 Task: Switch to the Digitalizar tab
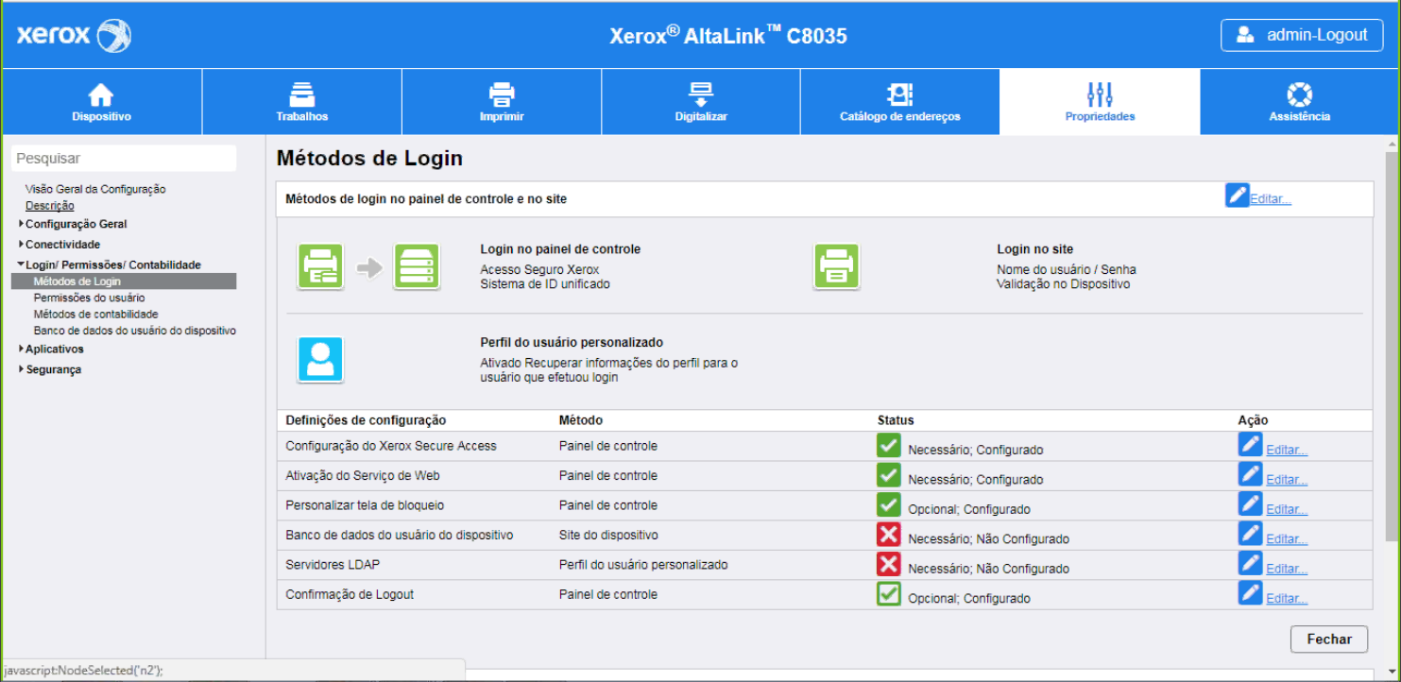700,102
